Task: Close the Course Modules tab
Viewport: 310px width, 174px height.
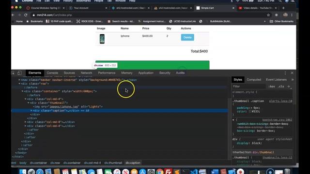Action: 63,8
